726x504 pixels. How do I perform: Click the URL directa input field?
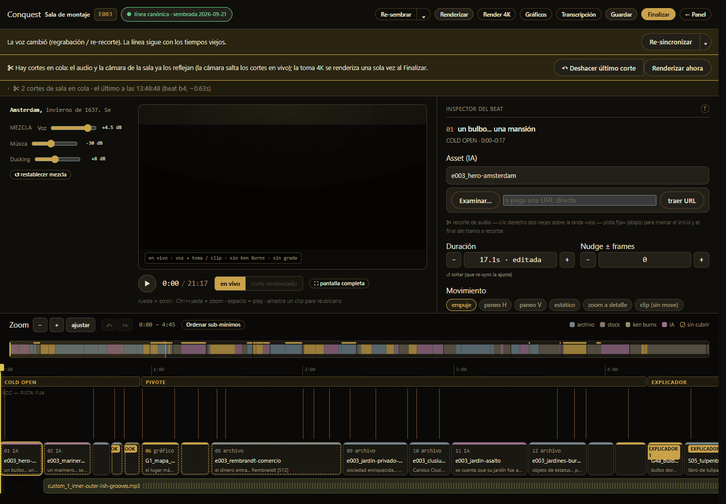pos(580,201)
